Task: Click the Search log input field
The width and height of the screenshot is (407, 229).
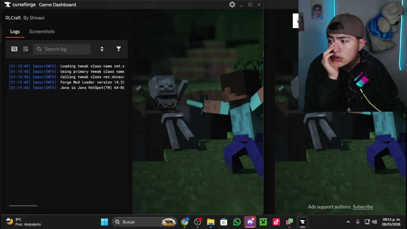Action: 62,49
